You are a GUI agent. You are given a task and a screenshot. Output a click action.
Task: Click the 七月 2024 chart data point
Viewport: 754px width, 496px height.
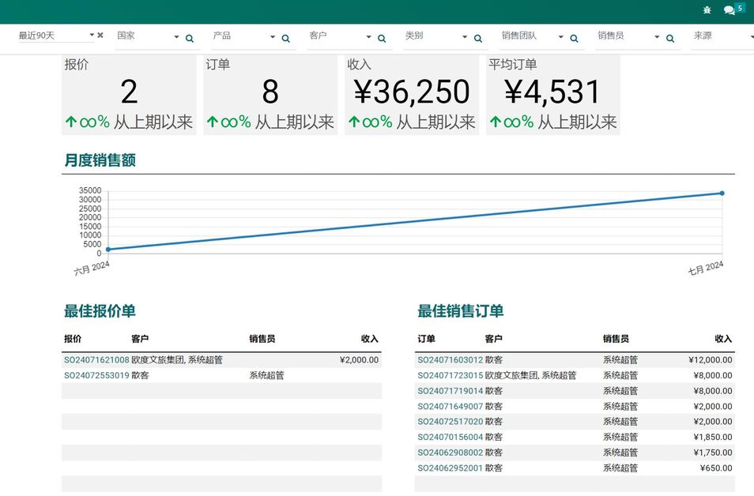point(722,194)
